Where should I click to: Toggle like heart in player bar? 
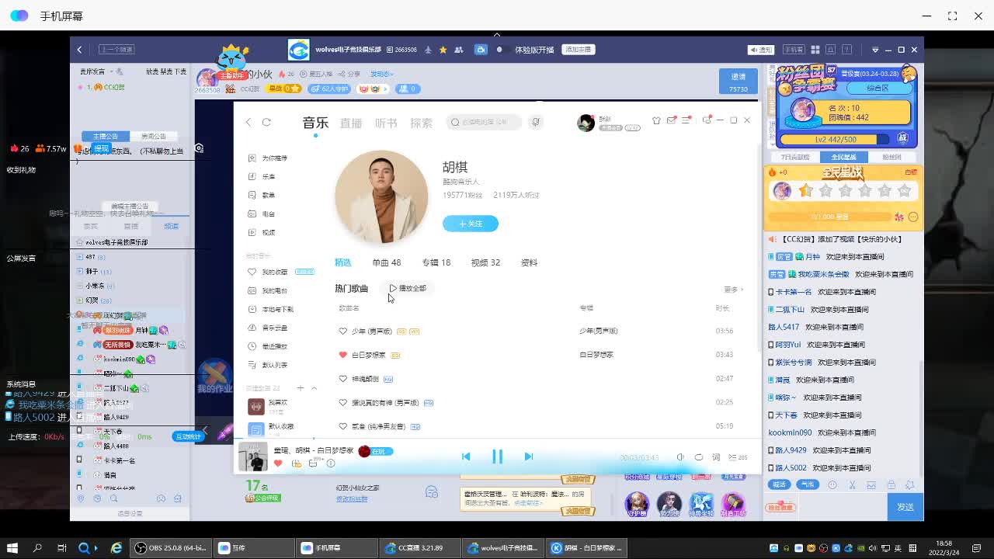(x=278, y=464)
